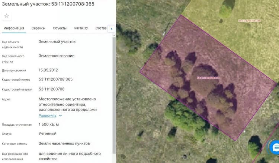Open the Состав tab
This screenshot has height=163, width=279.
pyautogui.click(x=101, y=28)
